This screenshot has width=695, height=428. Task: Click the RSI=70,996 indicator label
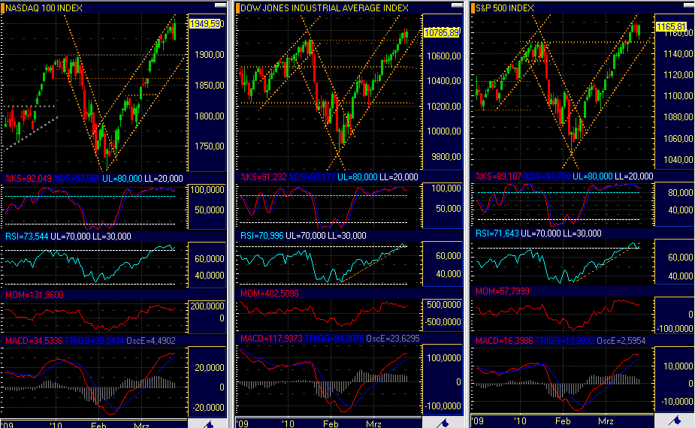pyautogui.click(x=262, y=236)
